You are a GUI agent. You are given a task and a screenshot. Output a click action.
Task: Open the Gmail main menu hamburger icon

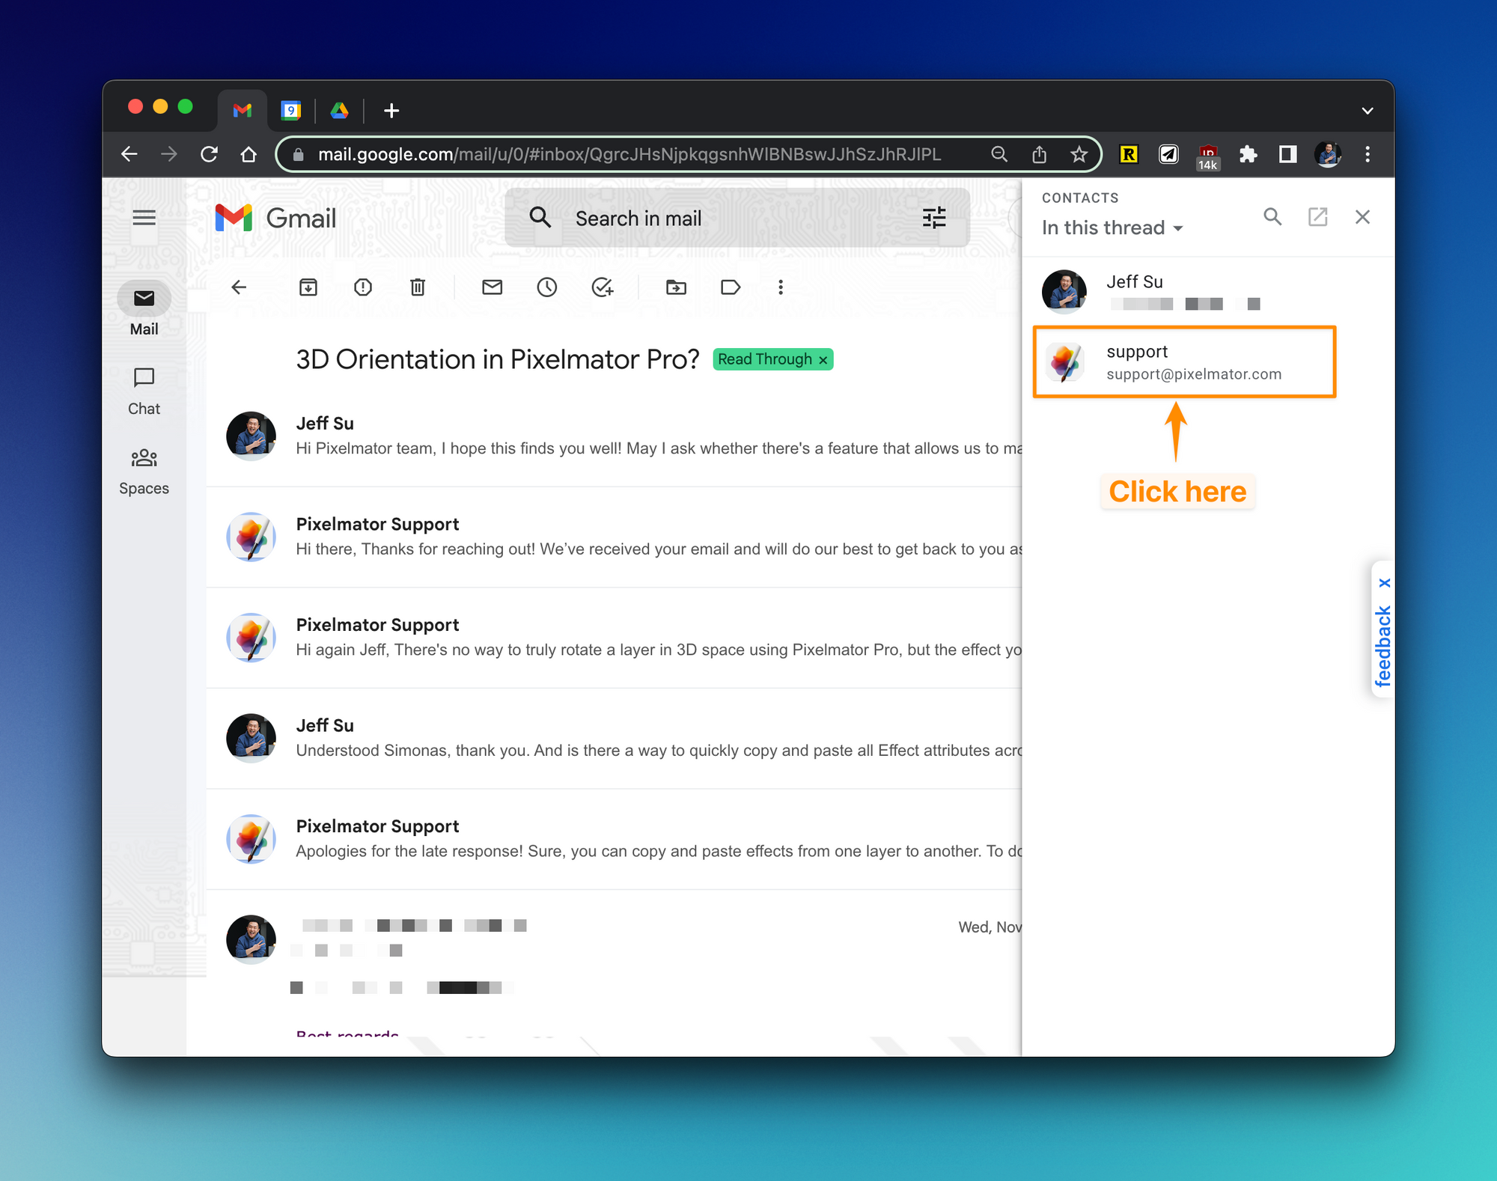pyautogui.click(x=144, y=218)
